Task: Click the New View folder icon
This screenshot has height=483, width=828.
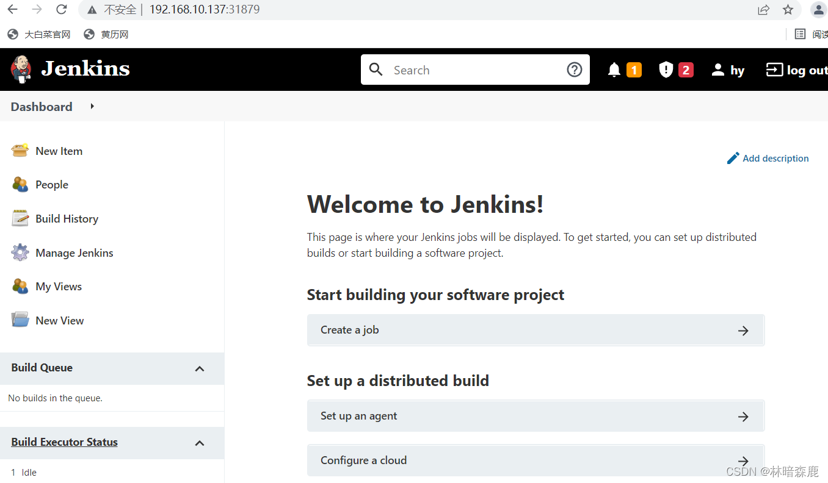Action: pyautogui.click(x=20, y=320)
